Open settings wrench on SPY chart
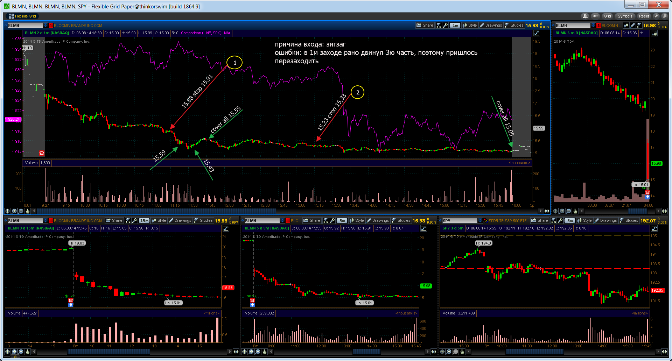Screen dimensions: 672x361 tap(560, 220)
